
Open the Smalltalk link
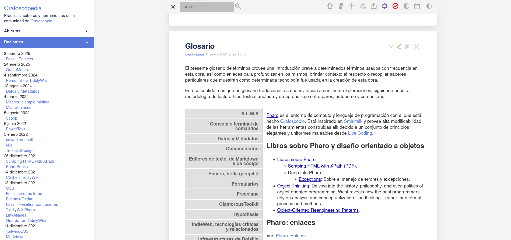click(x=353, y=121)
